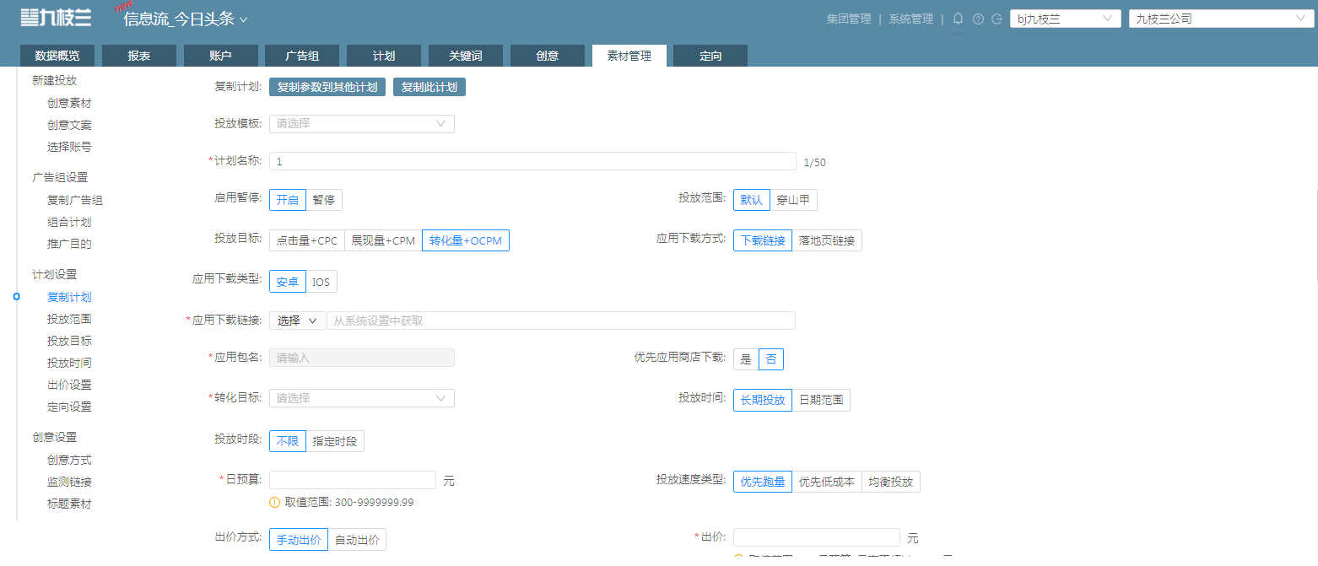The image size is (1318, 566).
Task: Go to 创意素材 in sidebar
Action: pyautogui.click(x=69, y=103)
